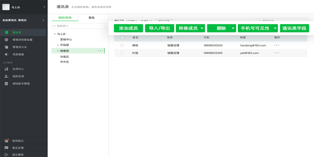This screenshot has height=157, width=314.
Task: Click the 测试账号管理 sidebar icon
Action: click(7, 84)
